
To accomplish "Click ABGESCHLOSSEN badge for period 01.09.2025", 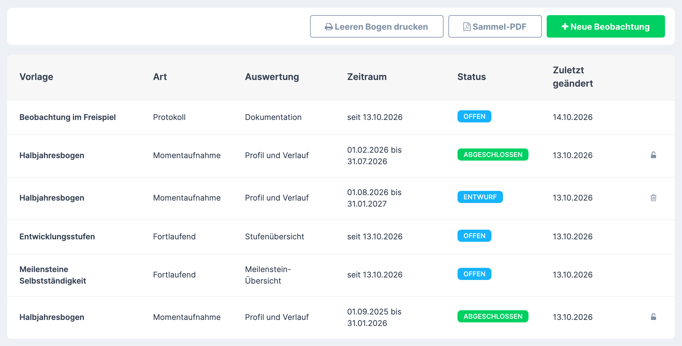I will 493,316.
